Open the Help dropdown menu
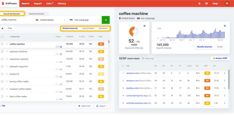The height and width of the screenshot is (115, 234). tap(216, 4)
